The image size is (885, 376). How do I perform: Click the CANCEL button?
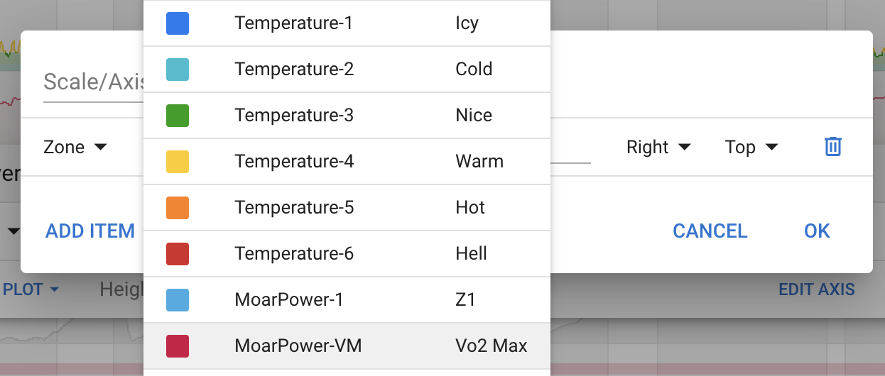(x=710, y=231)
